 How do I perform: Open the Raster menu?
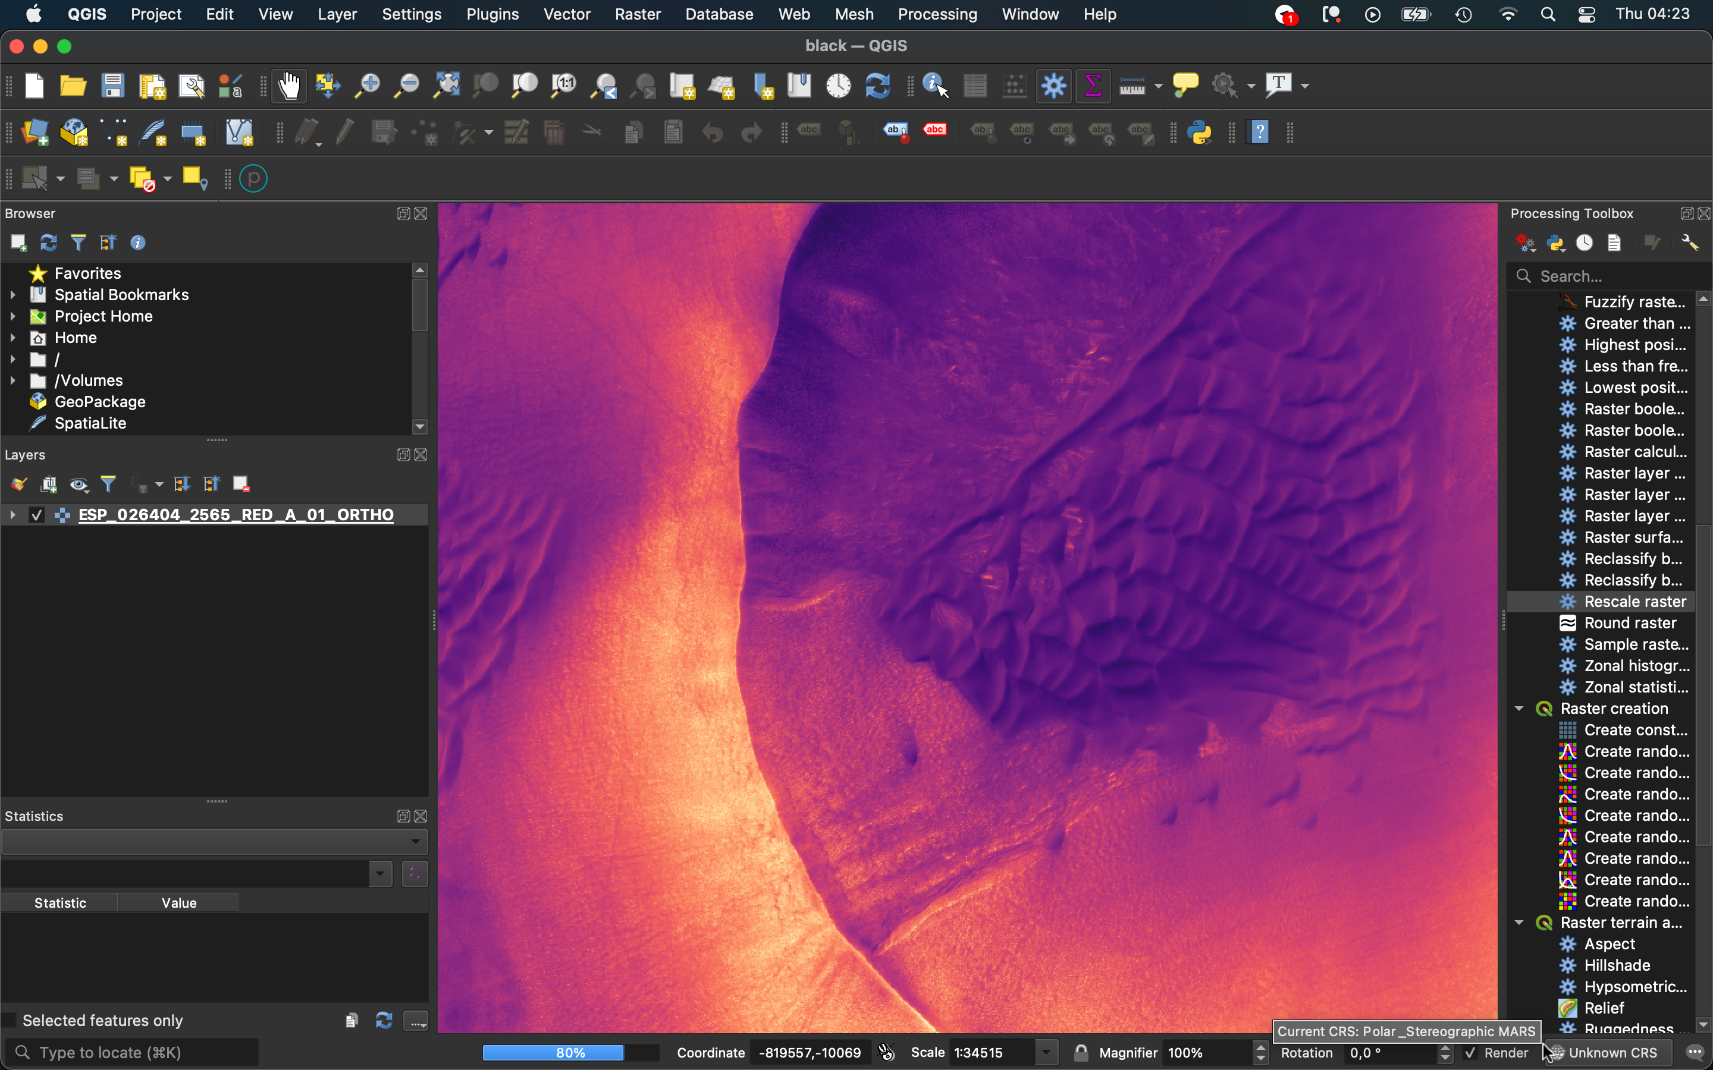click(637, 14)
